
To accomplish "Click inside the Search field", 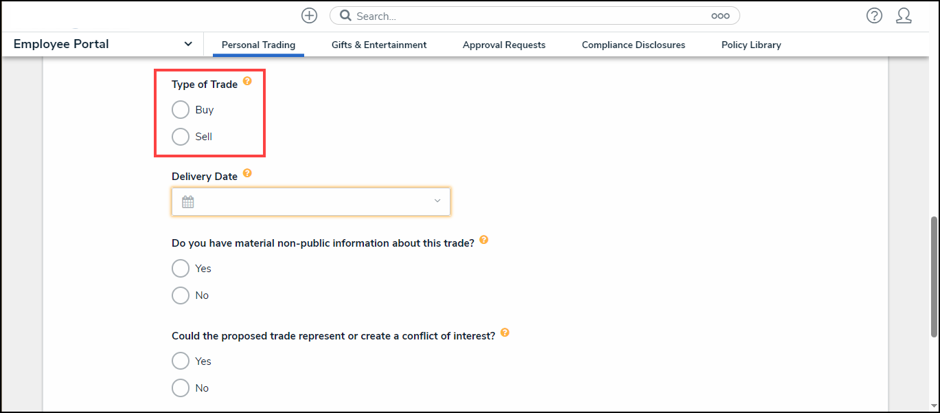I will (481, 15).
